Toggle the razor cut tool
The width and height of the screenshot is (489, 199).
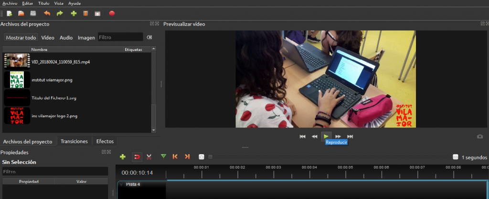click(x=149, y=157)
